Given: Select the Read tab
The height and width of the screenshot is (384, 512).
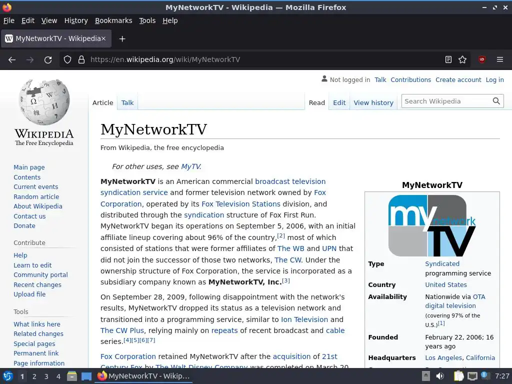Looking at the screenshot, I should click(x=316, y=103).
